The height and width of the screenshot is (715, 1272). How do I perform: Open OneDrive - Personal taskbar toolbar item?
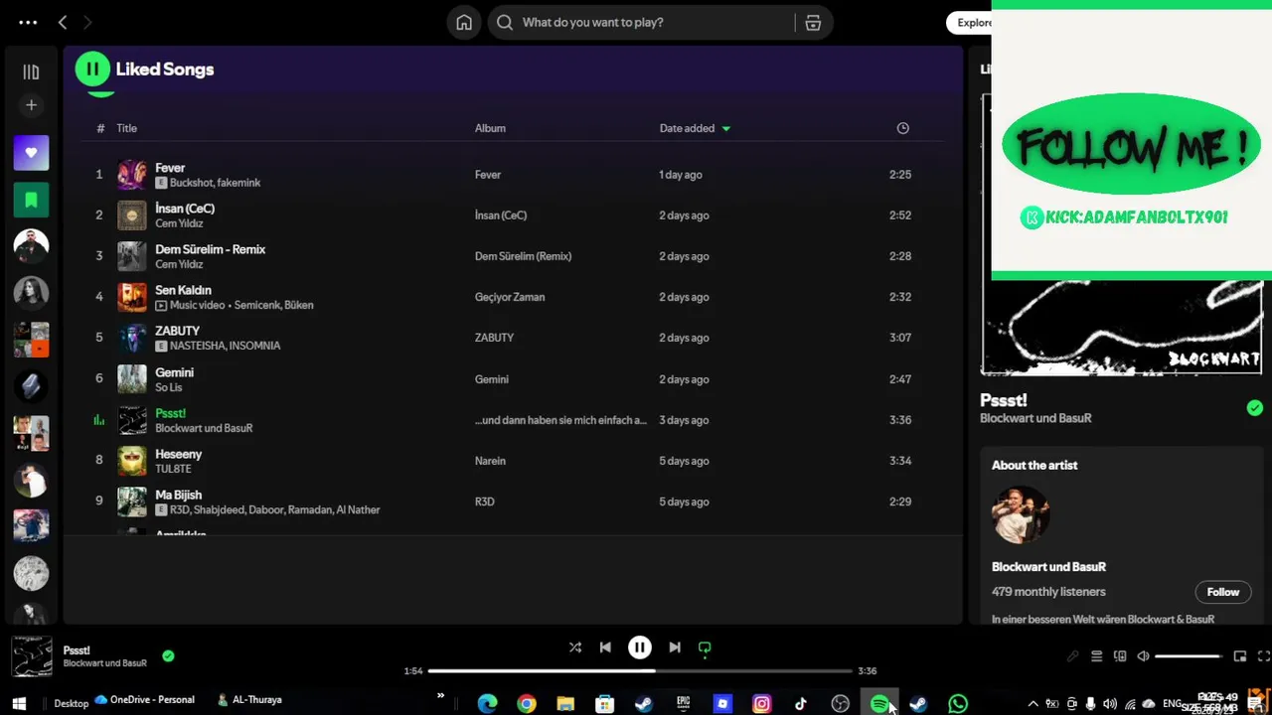(144, 700)
